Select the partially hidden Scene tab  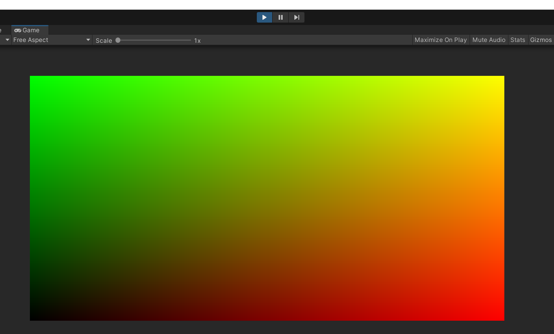(x=2, y=30)
